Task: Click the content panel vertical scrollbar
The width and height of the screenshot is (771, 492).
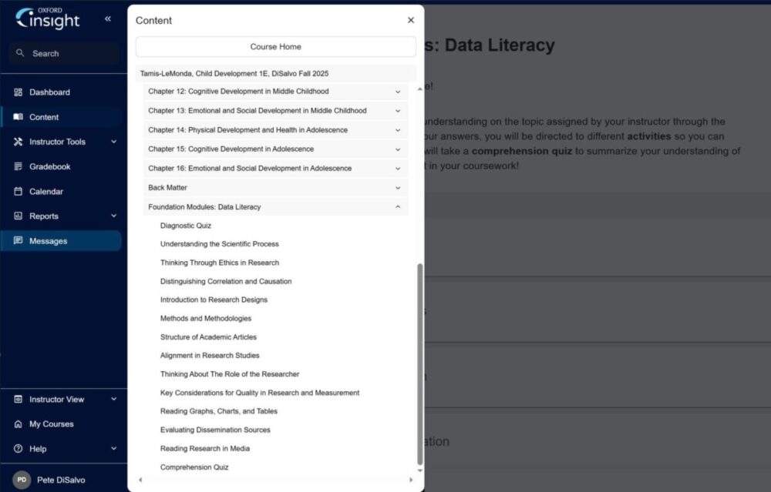Action: coord(420,362)
